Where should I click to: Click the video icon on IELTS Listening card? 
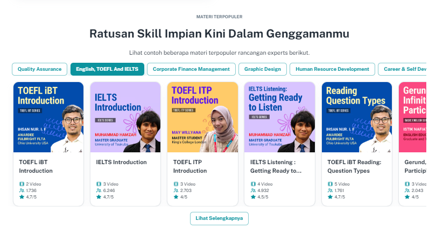253,184
